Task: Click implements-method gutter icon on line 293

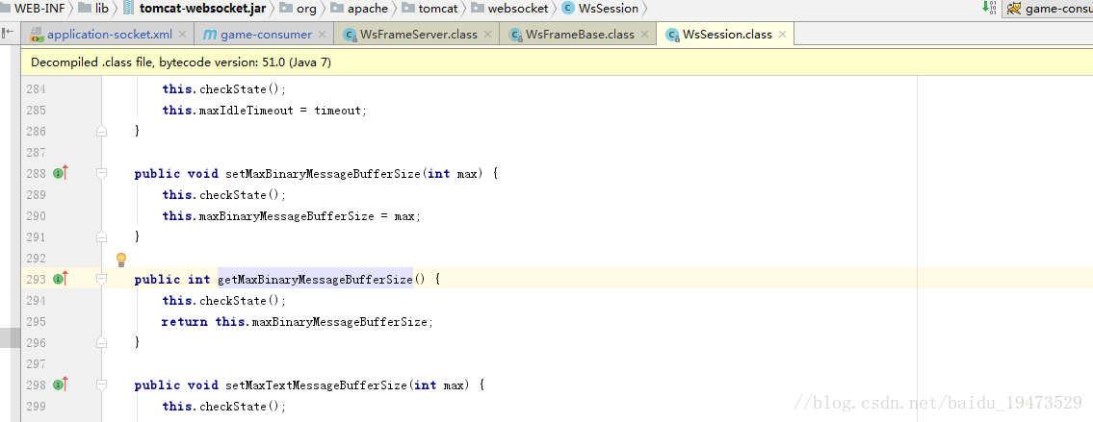Action: [x=60, y=280]
